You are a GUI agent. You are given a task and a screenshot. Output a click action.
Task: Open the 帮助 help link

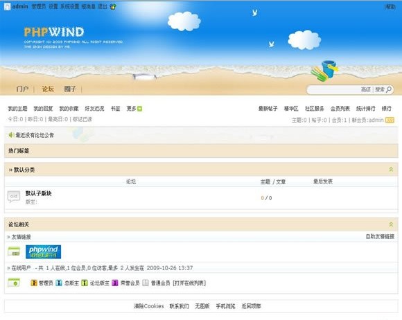(390, 7)
